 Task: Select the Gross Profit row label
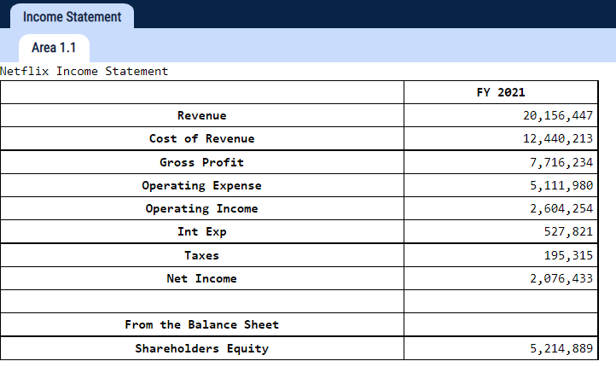(x=202, y=162)
